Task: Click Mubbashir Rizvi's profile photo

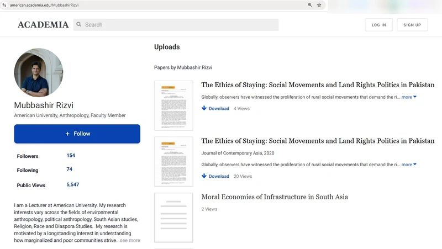Action: (x=39, y=73)
